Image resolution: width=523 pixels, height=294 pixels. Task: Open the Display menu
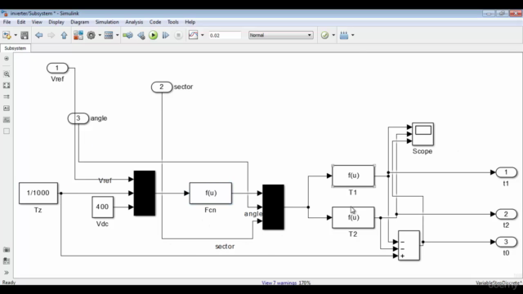[56, 22]
